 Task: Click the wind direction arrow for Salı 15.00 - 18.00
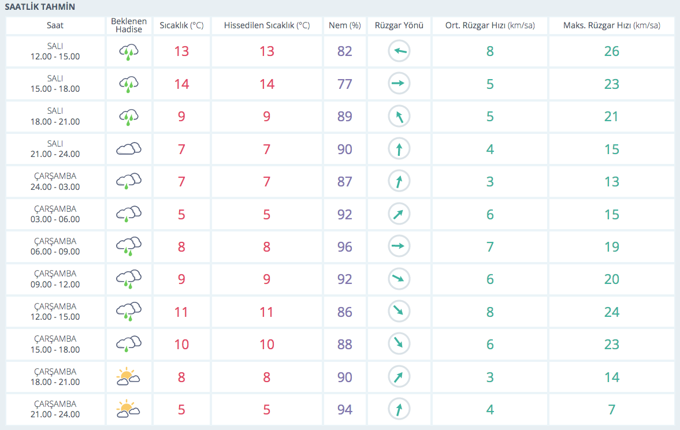click(399, 84)
